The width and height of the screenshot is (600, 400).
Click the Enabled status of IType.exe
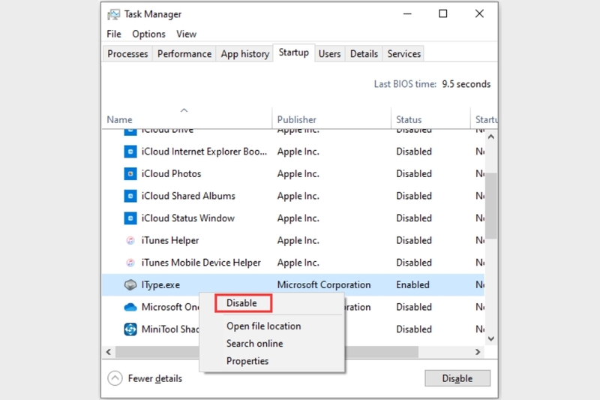point(412,284)
